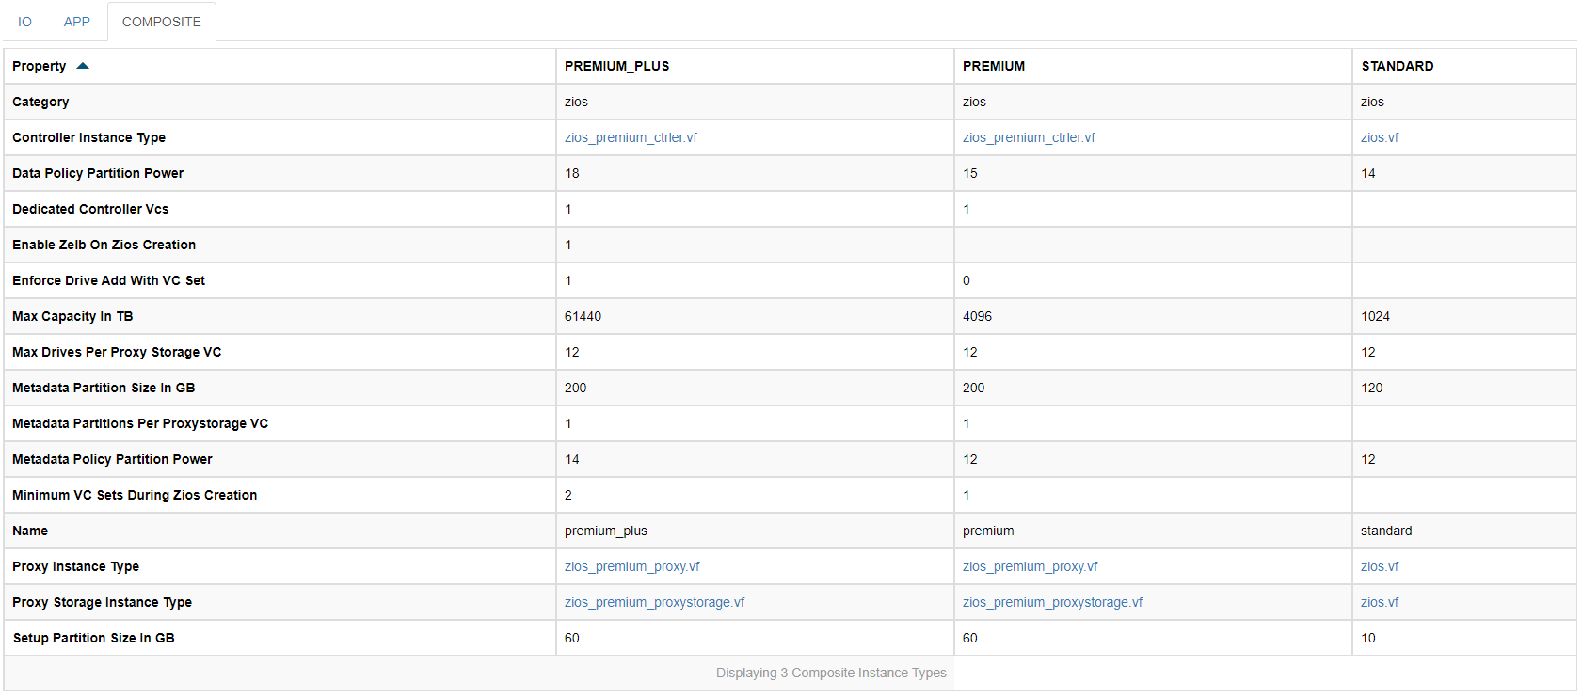The image size is (1582, 698).
Task: Select Data Policy Partition Power label
Action: 98,173
